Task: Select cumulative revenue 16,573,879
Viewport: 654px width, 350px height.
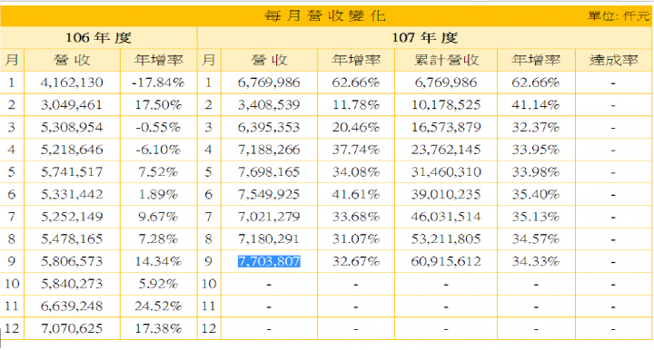Action: coord(446,127)
